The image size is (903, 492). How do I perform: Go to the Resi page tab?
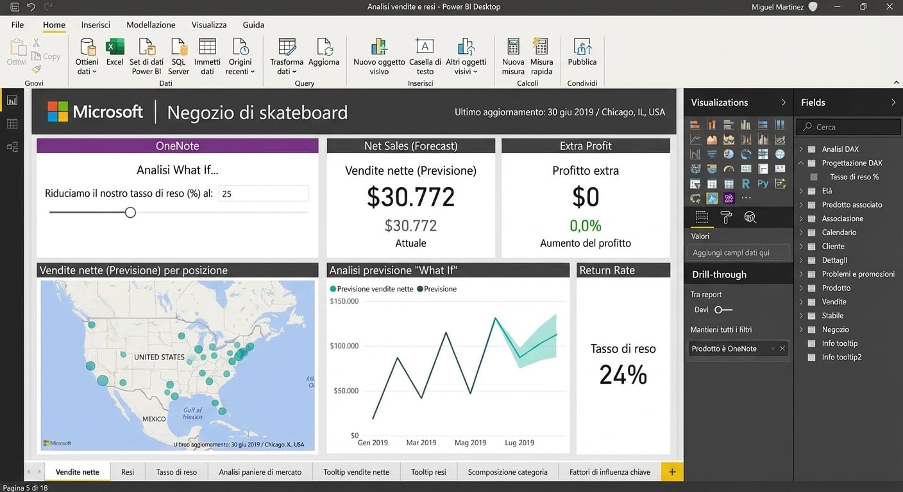pos(128,472)
